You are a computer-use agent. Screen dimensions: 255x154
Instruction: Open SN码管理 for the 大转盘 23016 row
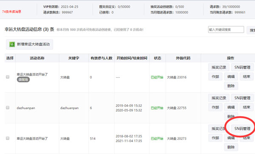coord(242,67)
